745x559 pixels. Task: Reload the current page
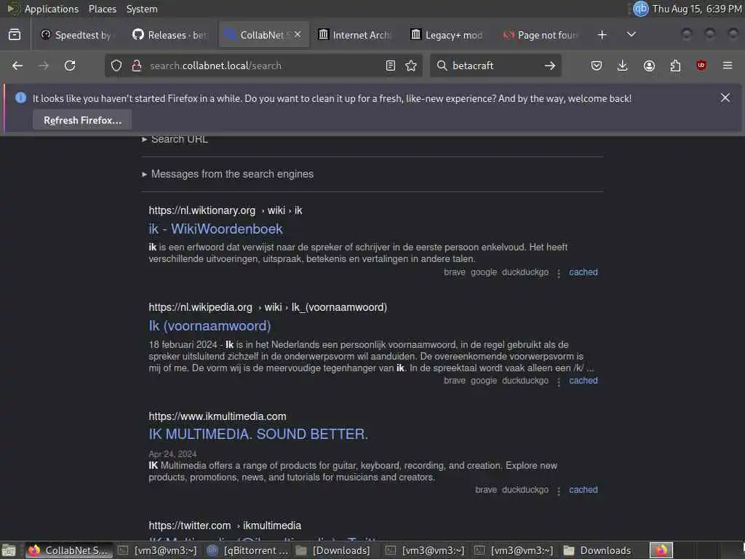pyautogui.click(x=70, y=66)
